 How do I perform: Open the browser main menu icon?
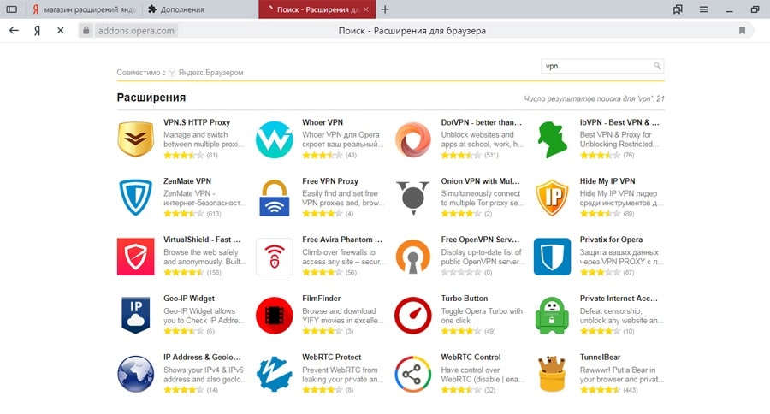click(x=704, y=9)
